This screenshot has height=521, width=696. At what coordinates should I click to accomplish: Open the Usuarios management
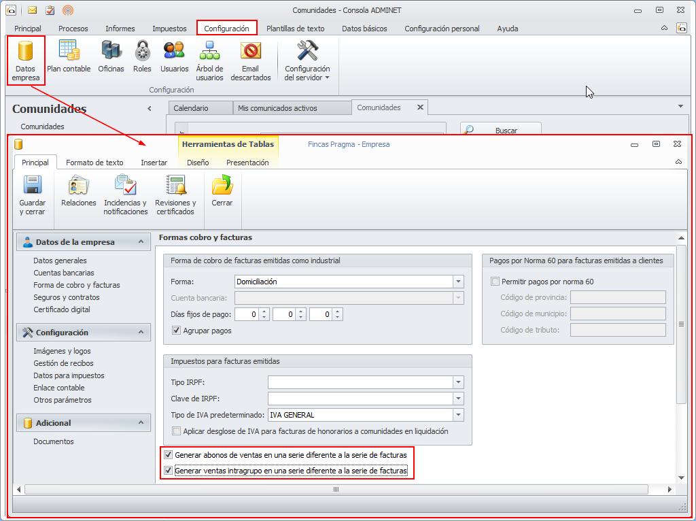click(x=175, y=57)
